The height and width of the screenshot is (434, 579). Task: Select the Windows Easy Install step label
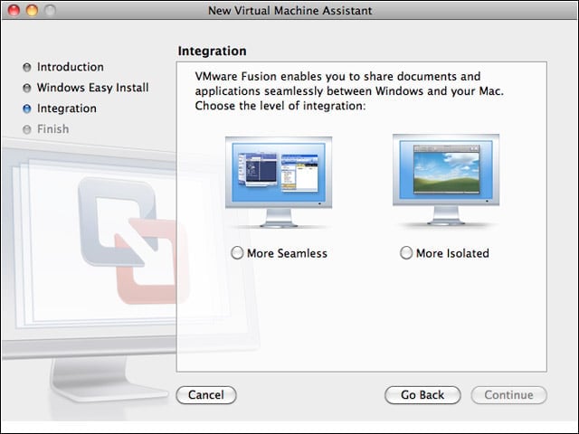point(92,88)
